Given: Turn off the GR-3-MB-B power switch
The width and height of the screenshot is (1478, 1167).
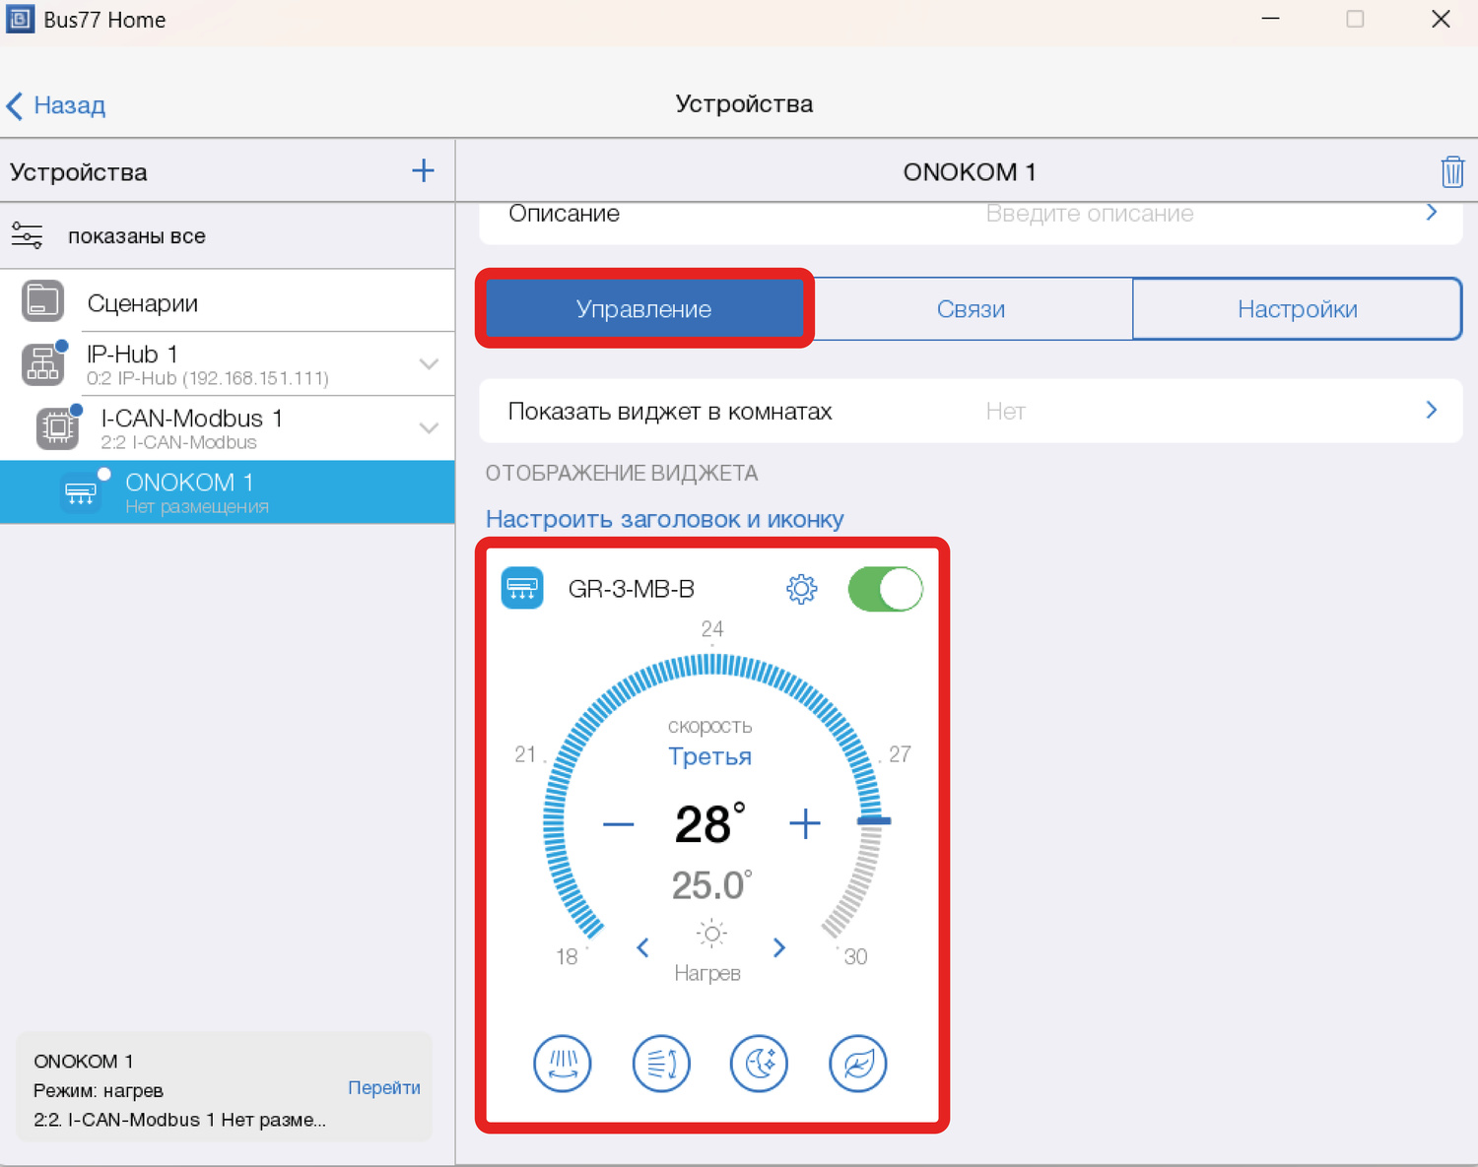Looking at the screenshot, I should [885, 589].
